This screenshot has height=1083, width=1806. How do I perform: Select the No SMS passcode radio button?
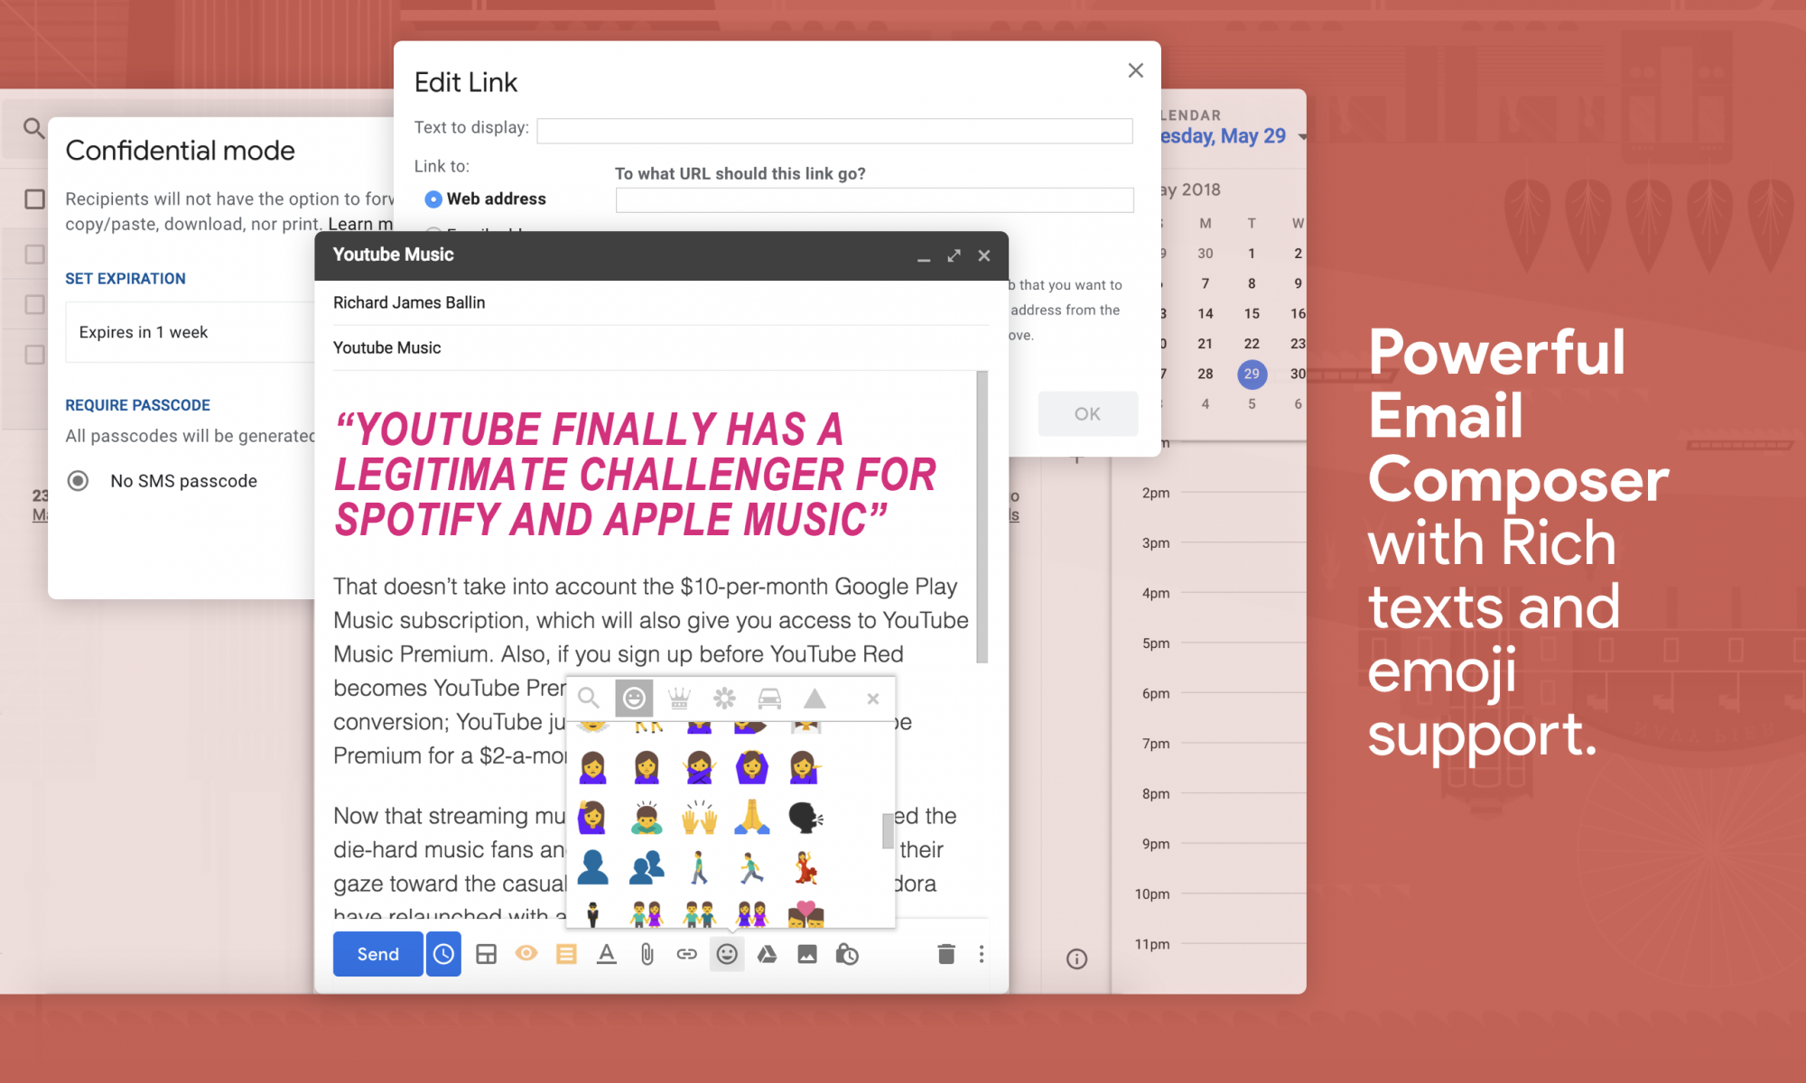click(79, 481)
